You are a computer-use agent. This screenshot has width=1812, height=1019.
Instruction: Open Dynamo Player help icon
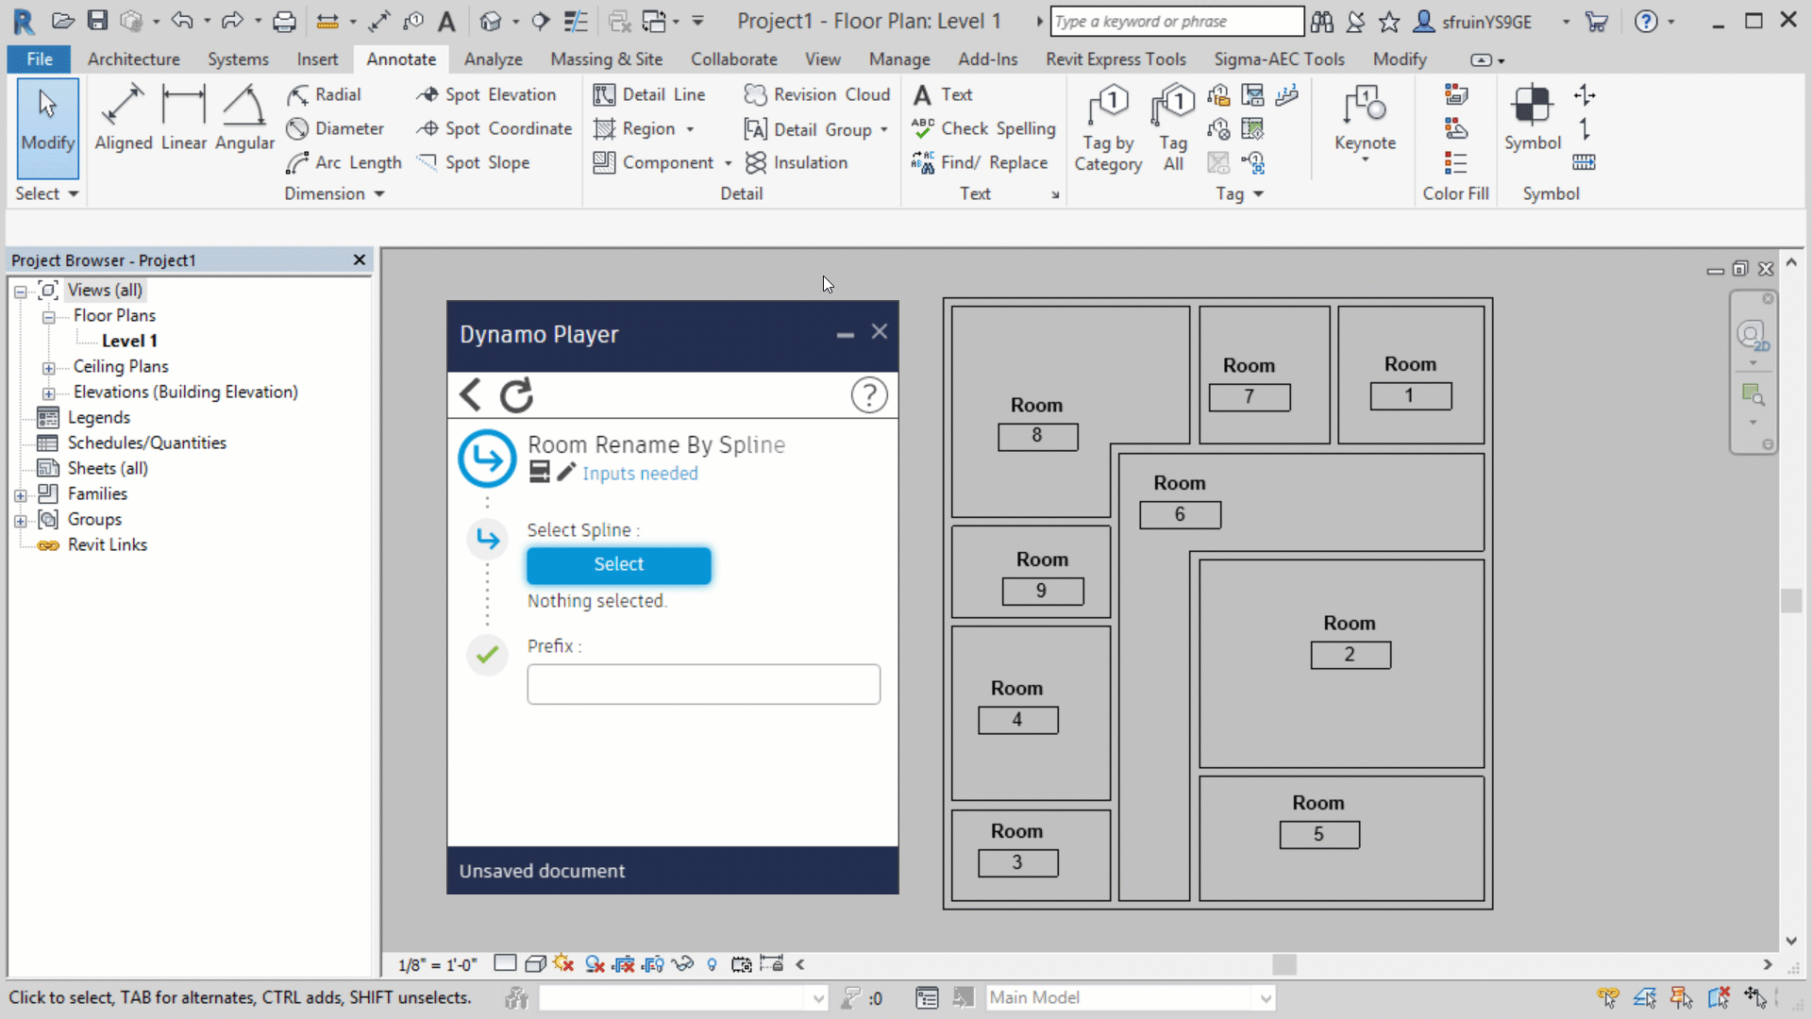click(x=869, y=395)
